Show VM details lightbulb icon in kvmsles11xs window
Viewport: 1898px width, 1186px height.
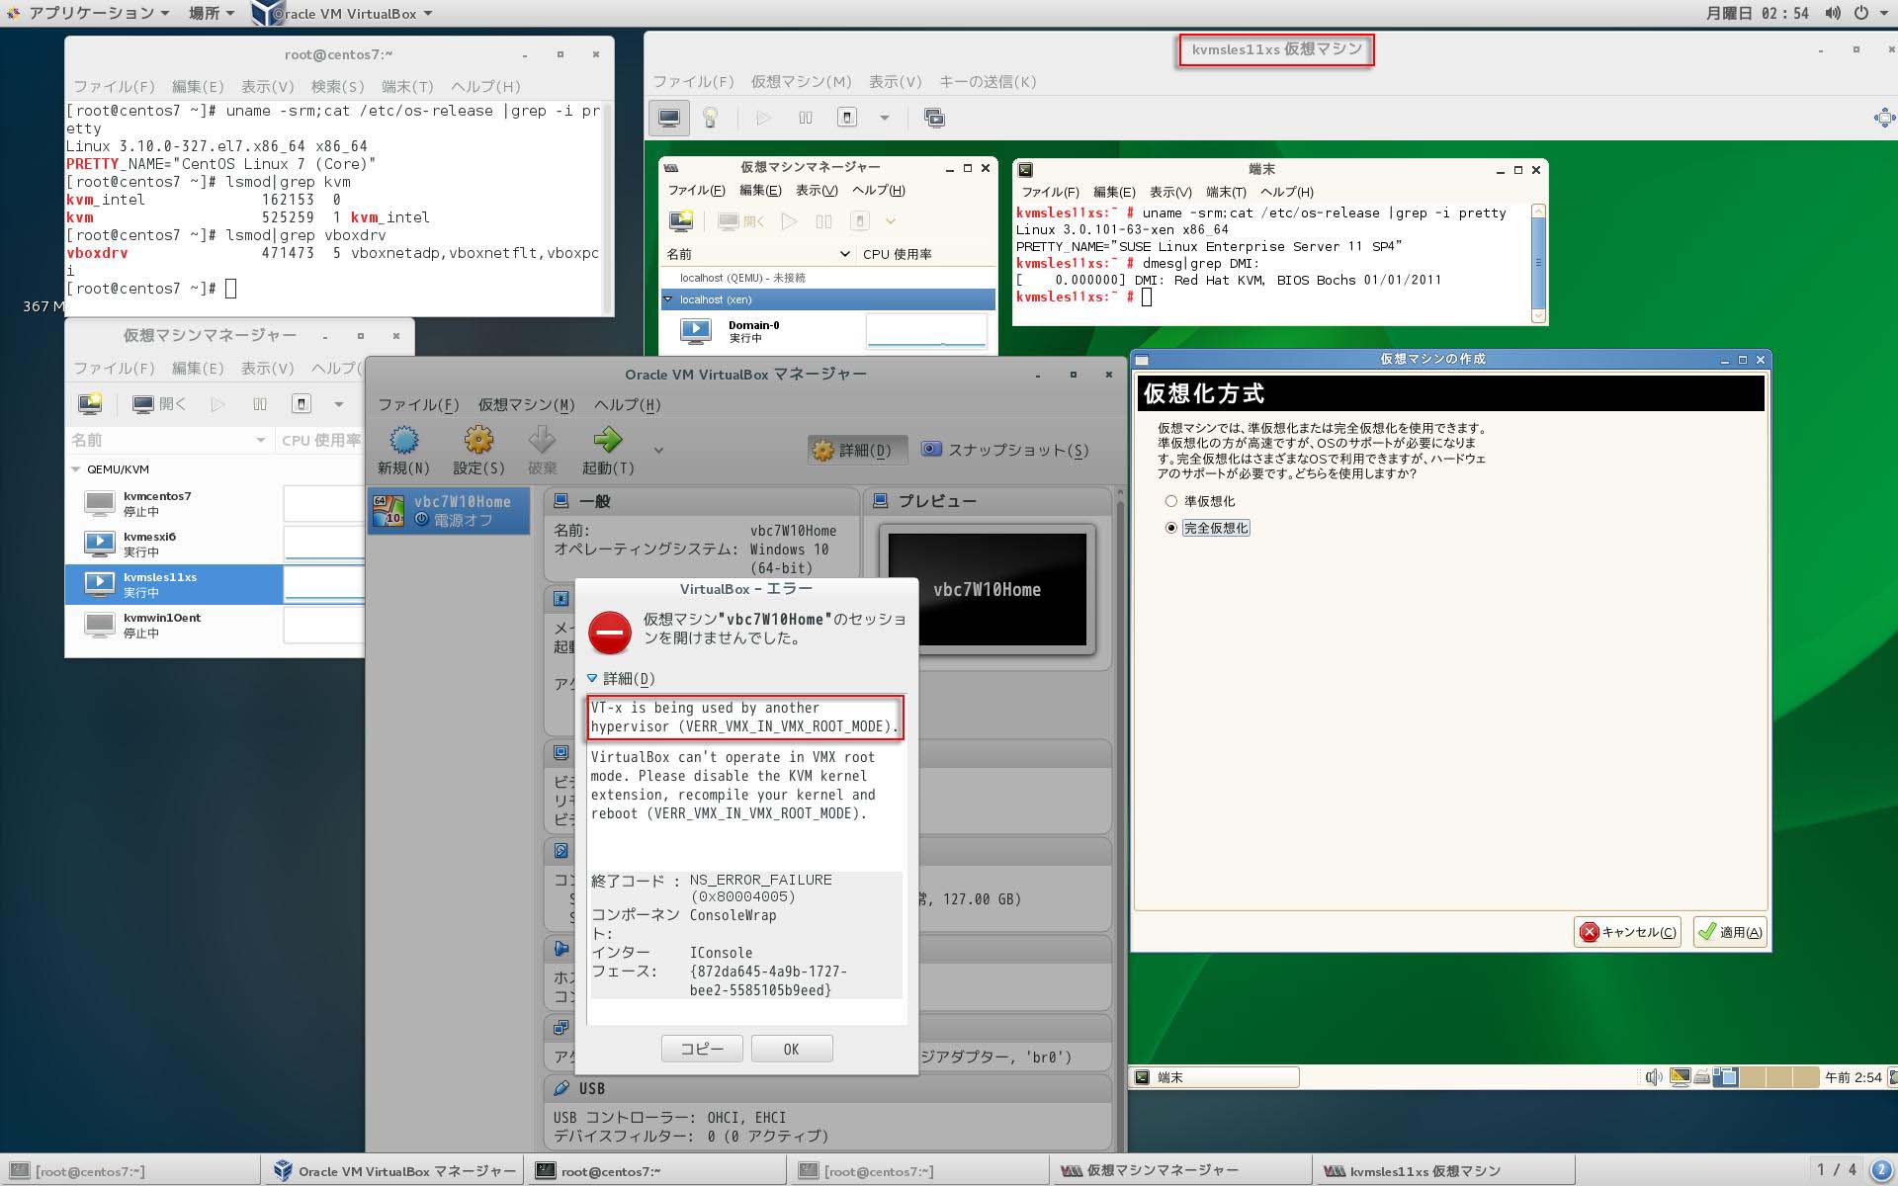tap(710, 119)
